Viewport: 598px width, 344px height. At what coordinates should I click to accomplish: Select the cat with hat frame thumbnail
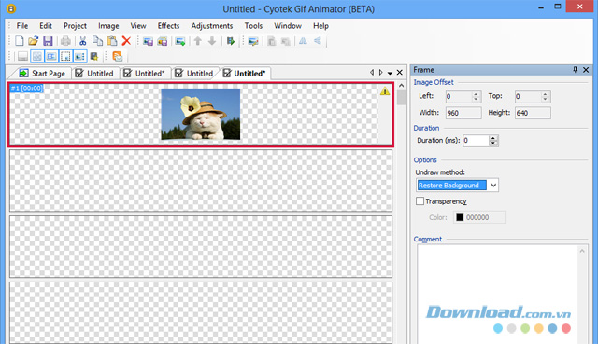(x=201, y=114)
